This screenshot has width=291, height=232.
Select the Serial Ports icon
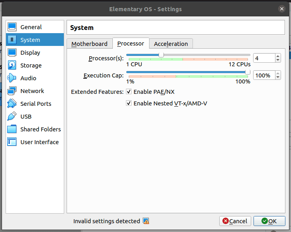12,104
